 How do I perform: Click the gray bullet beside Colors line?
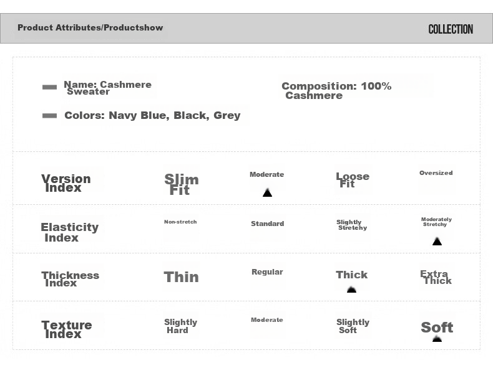50,116
